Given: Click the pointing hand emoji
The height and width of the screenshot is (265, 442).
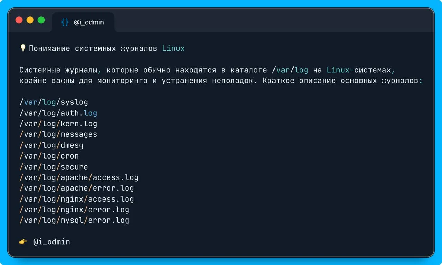Looking at the screenshot, I should coord(23,242).
